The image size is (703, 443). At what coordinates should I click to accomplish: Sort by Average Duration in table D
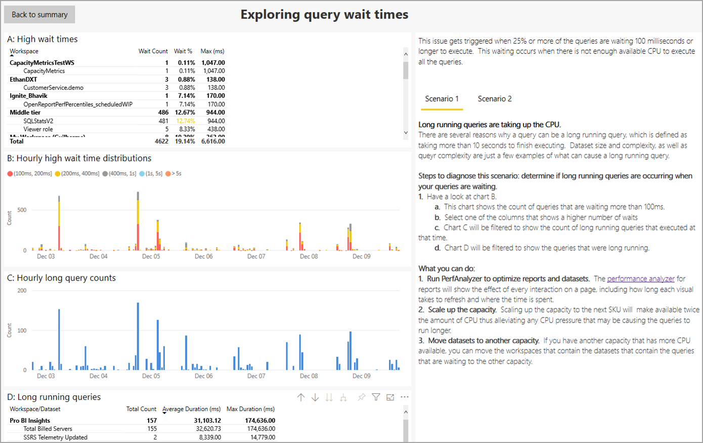click(191, 409)
